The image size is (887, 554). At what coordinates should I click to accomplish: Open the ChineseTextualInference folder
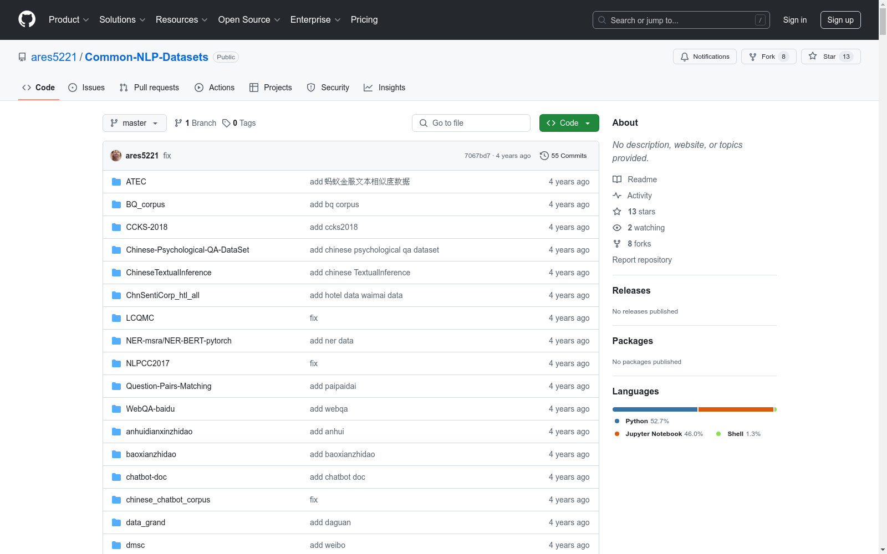(169, 273)
